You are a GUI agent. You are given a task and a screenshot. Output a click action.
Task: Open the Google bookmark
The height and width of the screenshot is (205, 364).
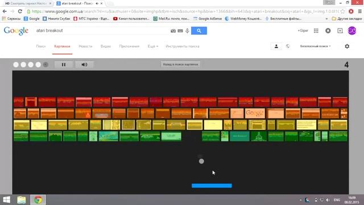(32, 19)
